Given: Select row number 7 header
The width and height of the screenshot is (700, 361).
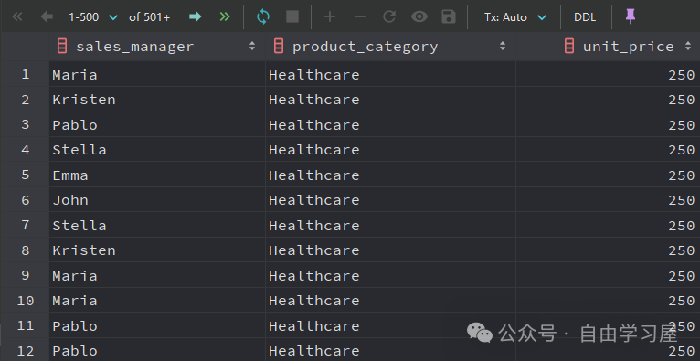Looking at the screenshot, I should (25, 225).
